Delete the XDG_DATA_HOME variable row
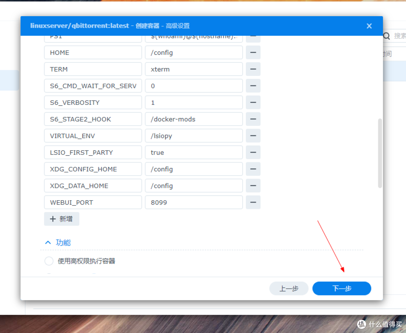The width and height of the screenshot is (406, 333). (253, 186)
